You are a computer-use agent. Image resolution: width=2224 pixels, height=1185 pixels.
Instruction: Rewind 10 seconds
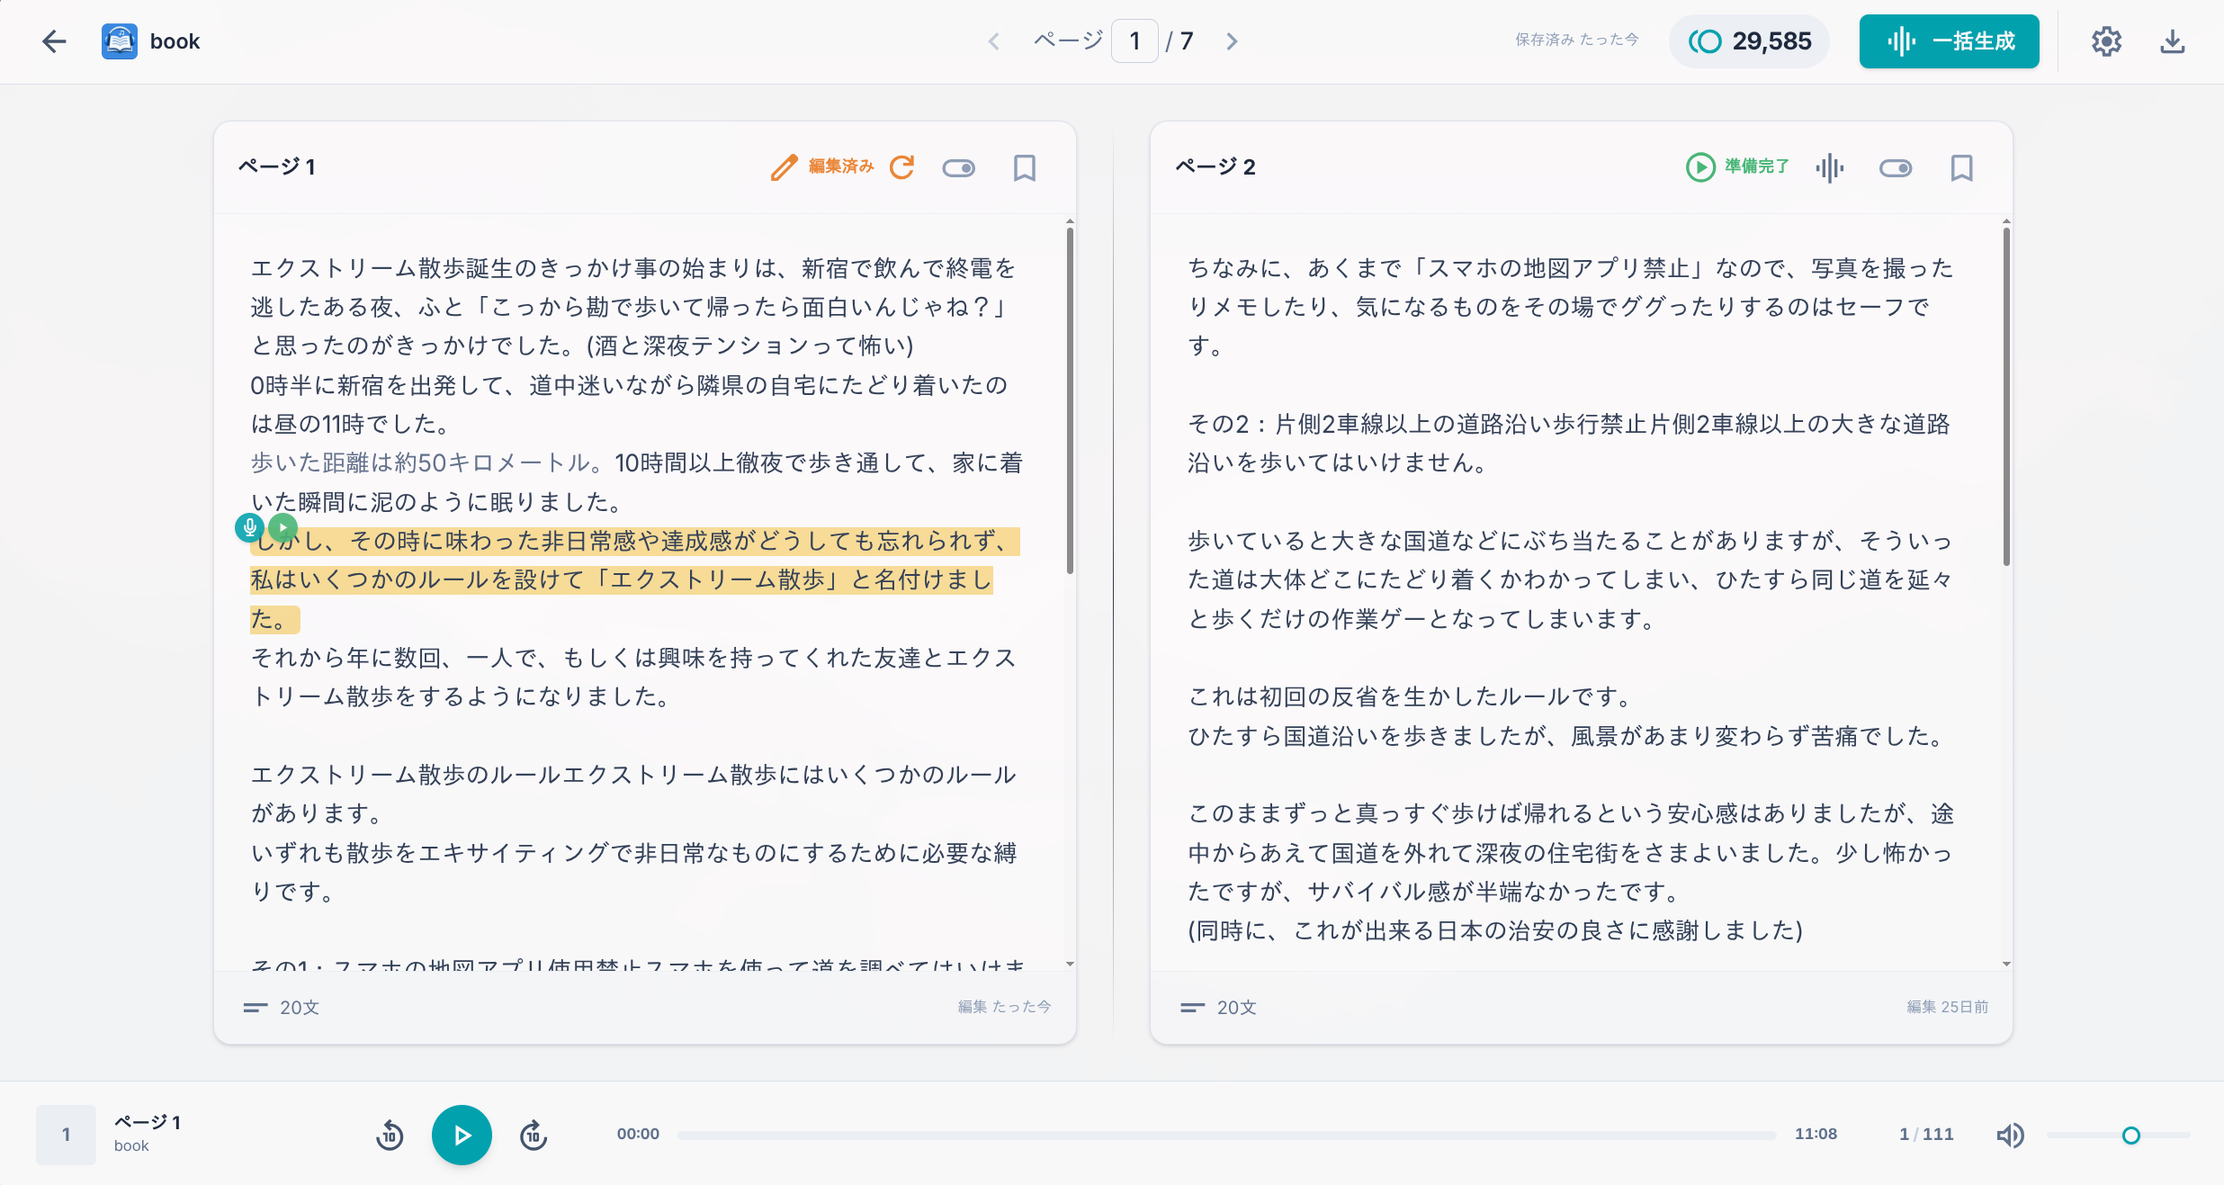click(x=390, y=1135)
